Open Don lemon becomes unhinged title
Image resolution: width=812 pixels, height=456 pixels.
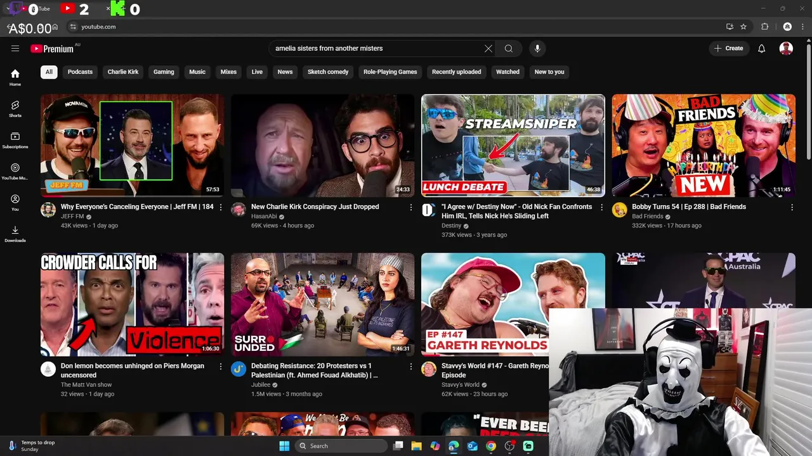click(x=133, y=370)
